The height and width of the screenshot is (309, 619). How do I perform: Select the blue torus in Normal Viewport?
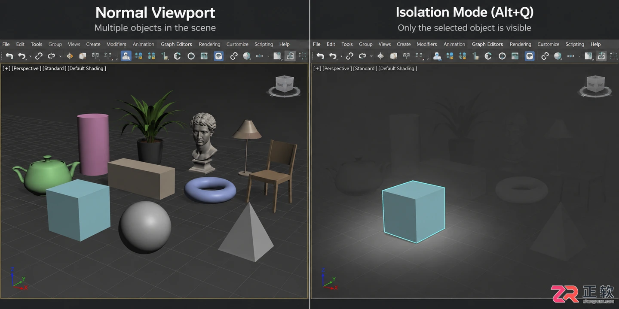coord(210,190)
